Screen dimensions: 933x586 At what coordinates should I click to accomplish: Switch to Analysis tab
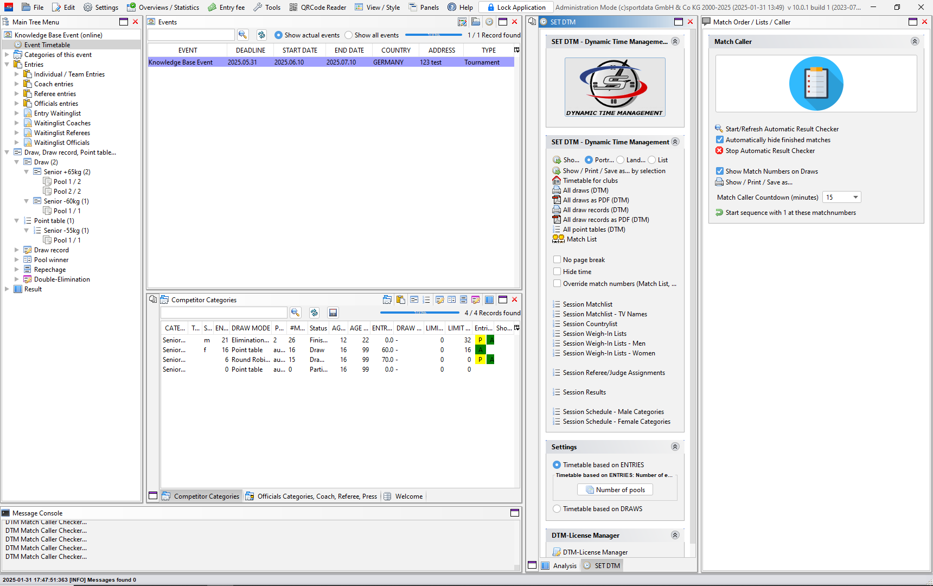[559, 565]
